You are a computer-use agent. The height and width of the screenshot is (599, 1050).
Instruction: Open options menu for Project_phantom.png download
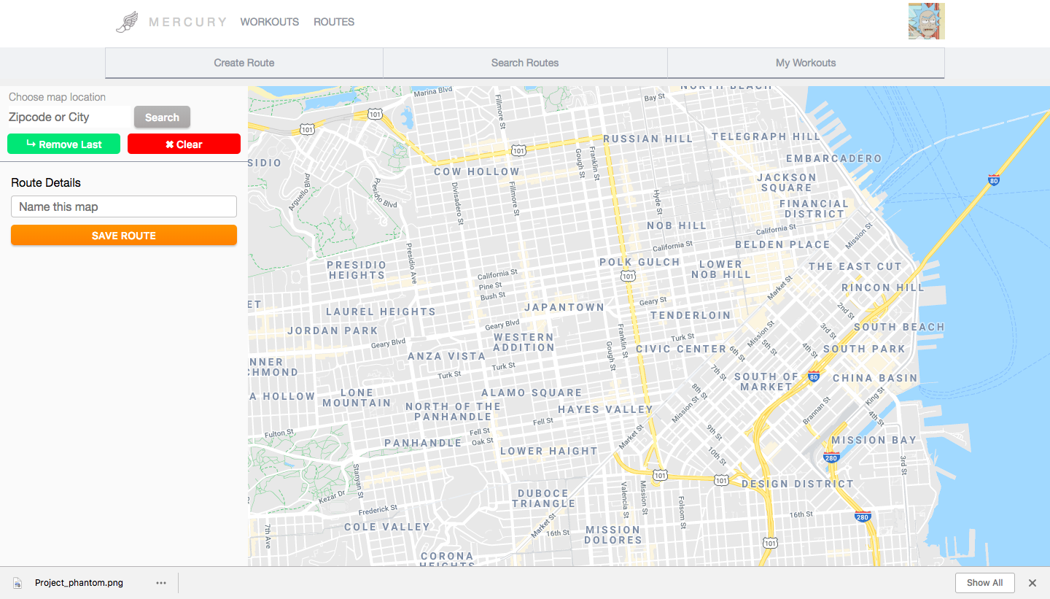[x=161, y=583]
